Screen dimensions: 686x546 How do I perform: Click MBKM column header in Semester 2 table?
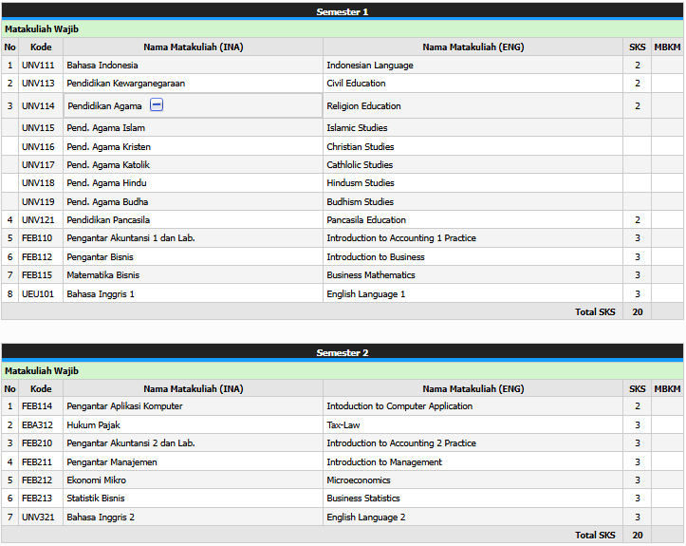[667, 388]
